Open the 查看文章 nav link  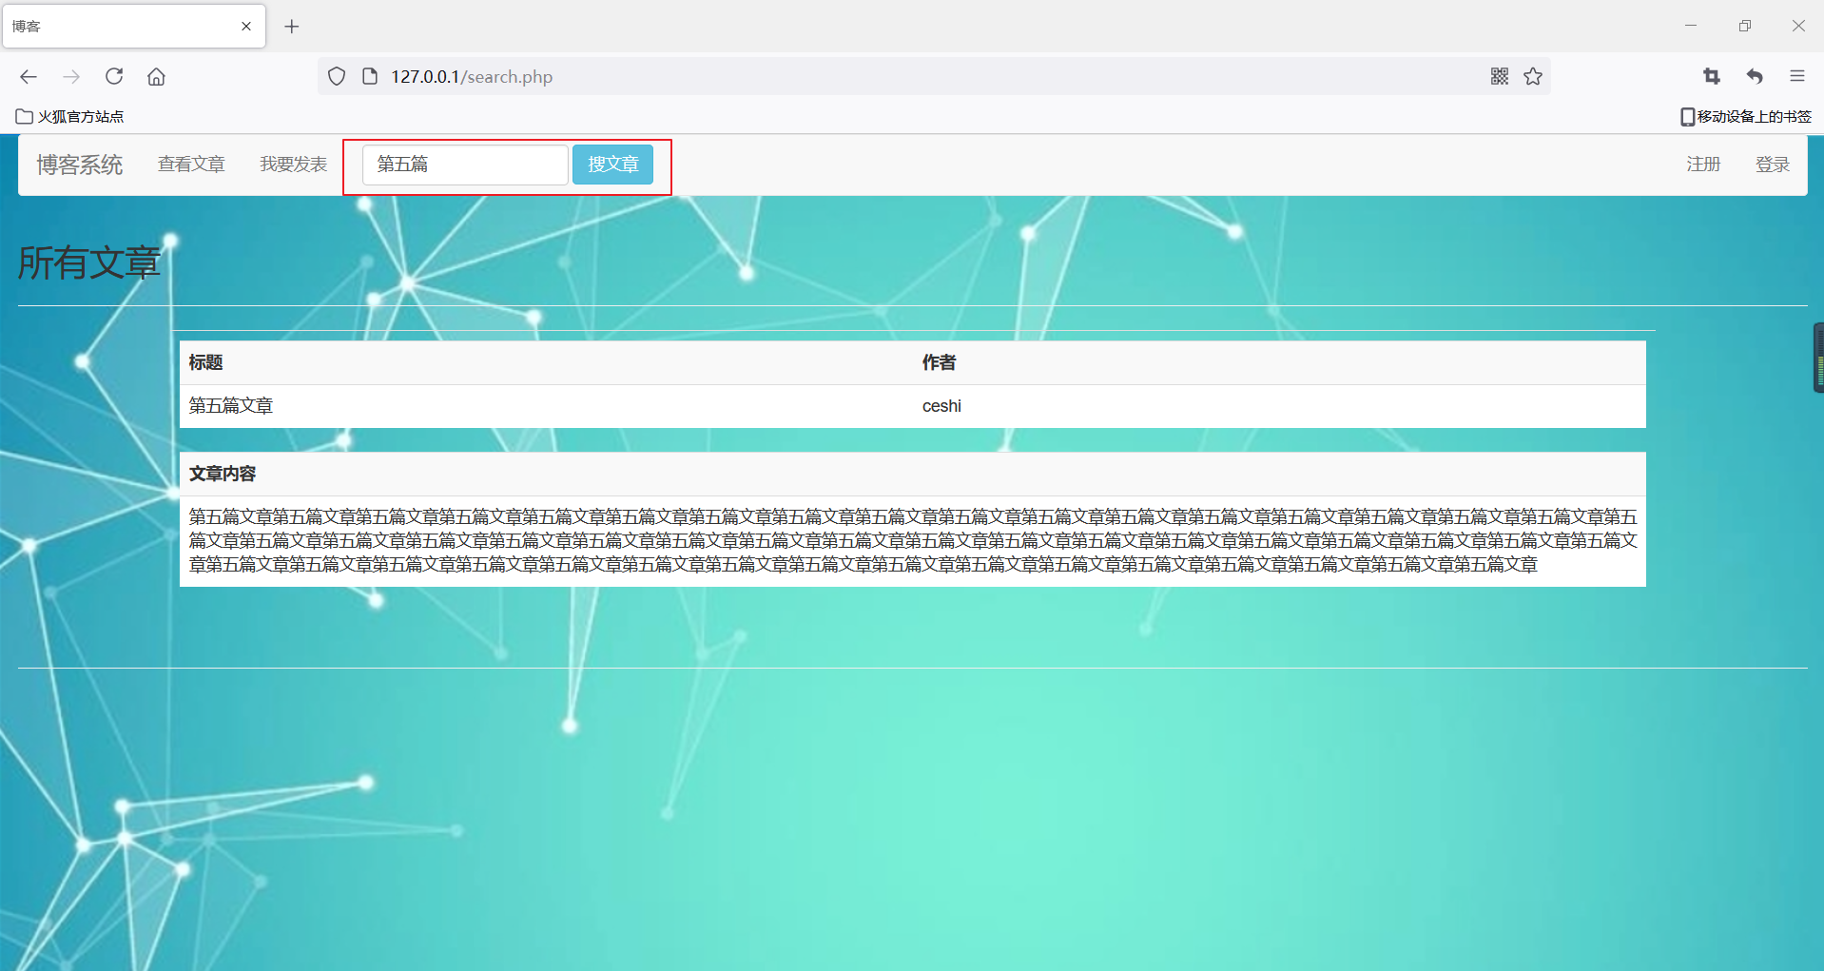pyautogui.click(x=191, y=165)
